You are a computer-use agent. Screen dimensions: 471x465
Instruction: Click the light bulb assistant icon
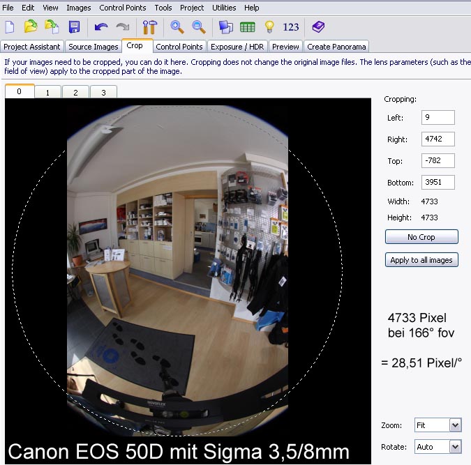click(269, 27)
